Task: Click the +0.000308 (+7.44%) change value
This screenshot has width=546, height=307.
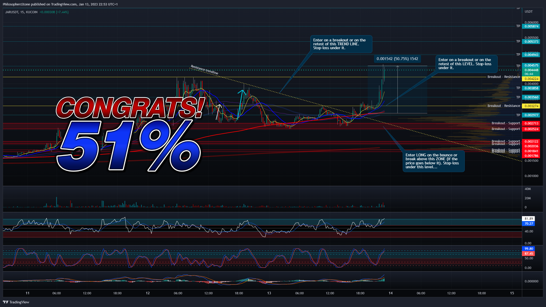Action: point(54,12)
